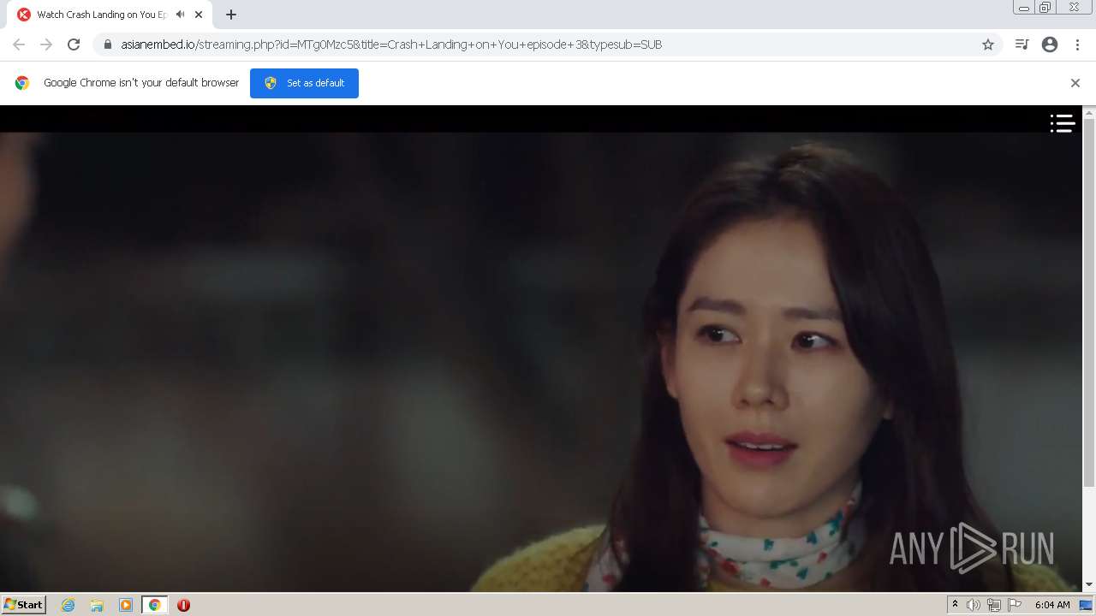Click the asianembed.io address bar
The image size is (1096, 616).
548,44
